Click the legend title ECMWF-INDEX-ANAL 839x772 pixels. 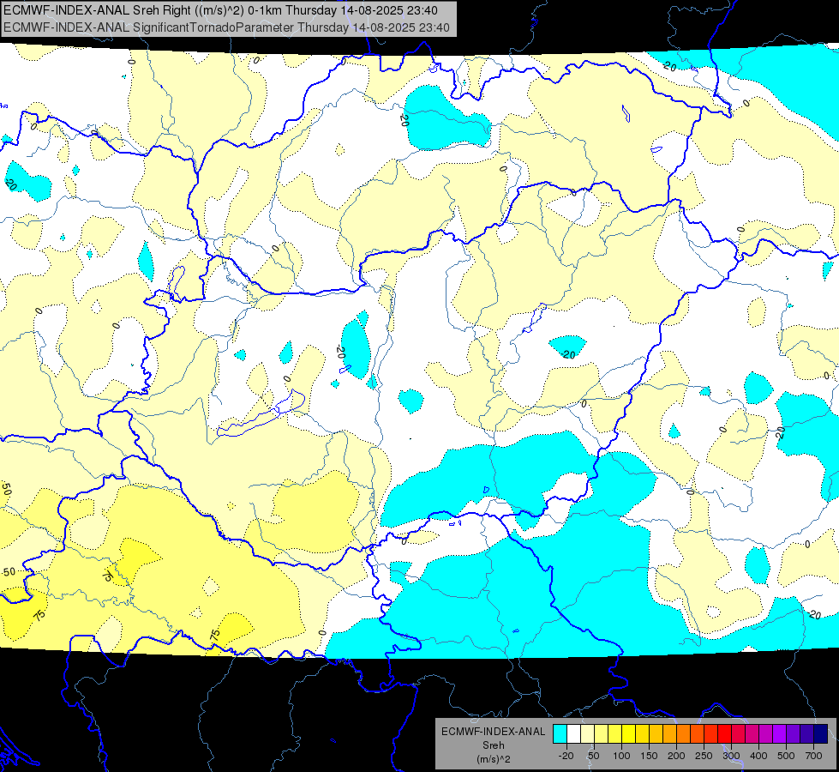coord(493,732)
